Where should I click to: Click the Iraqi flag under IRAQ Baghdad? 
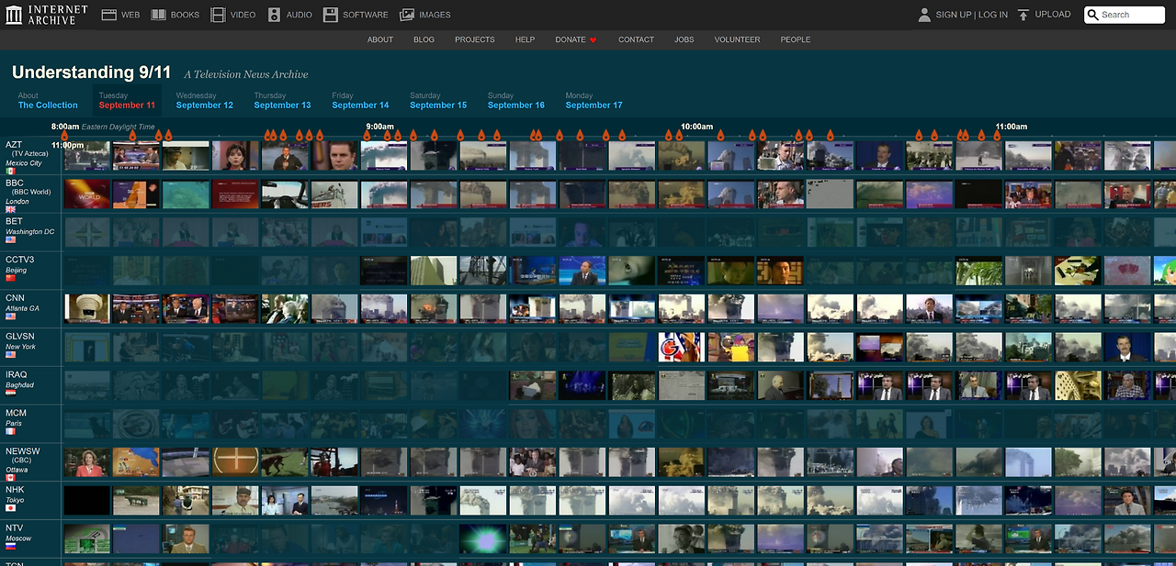[11, 394]
